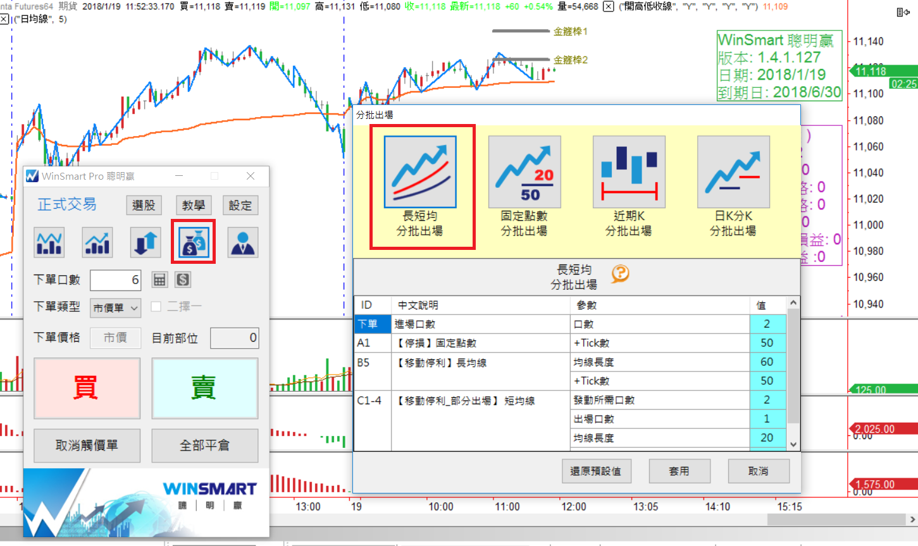Choose the 近期K分批出場 strategy icon

(x=629, y=172)
